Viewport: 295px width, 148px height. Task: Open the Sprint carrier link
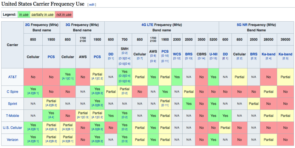tap(12, 104)
